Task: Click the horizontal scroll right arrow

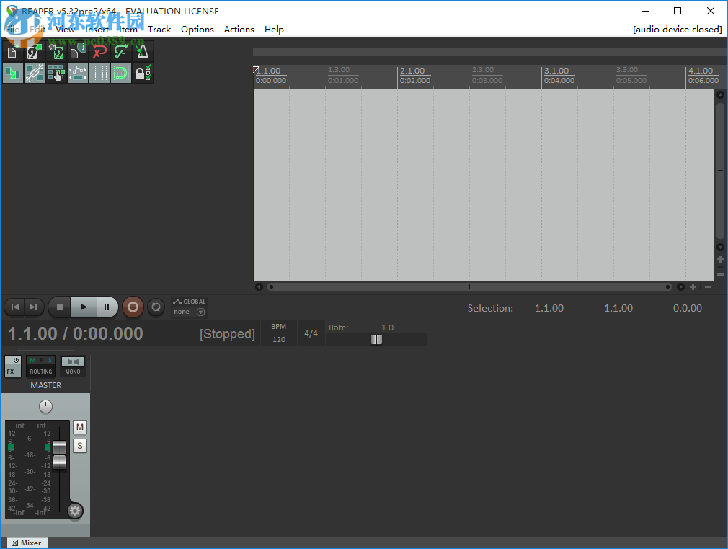Action: coord(680,287)
